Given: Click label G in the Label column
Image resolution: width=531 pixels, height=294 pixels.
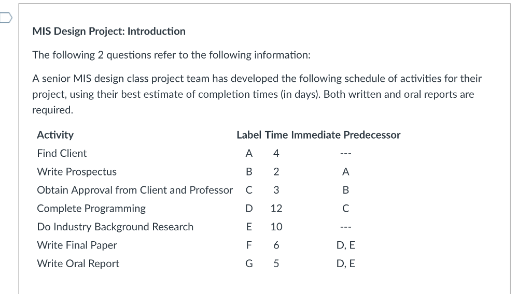Looking at the screenshot, I should [x=249, y=263].
